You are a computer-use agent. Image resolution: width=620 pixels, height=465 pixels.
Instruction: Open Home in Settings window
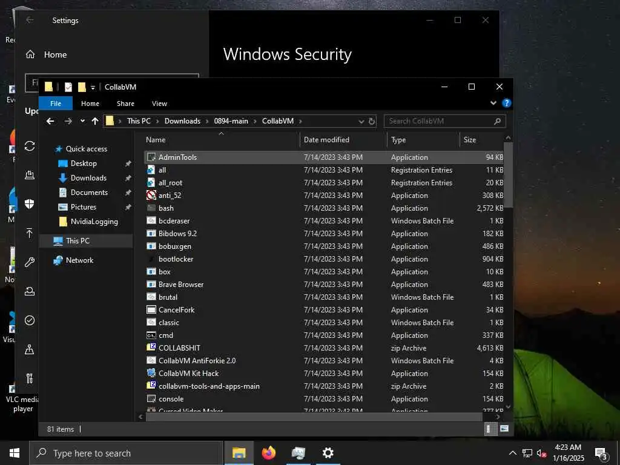tap(46, 54)
